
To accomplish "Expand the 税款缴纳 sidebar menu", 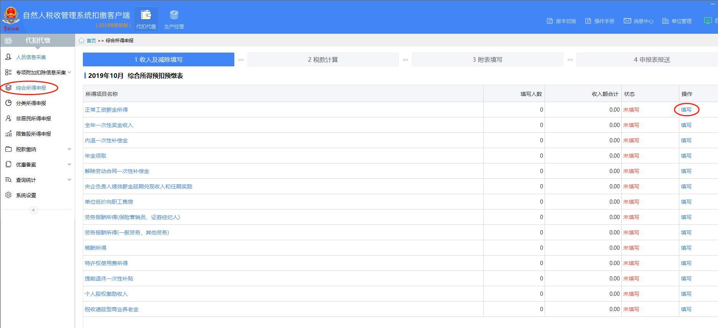I will [69, 149].
